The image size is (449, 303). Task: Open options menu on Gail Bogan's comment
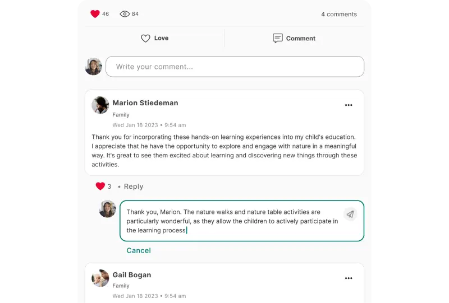pyautogui.click(x=349, y=278)
